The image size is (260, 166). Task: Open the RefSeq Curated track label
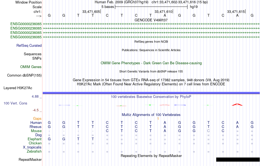[29, 46]
